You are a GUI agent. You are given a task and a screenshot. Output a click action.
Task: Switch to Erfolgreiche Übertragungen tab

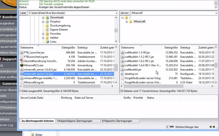tap(120, 121)
